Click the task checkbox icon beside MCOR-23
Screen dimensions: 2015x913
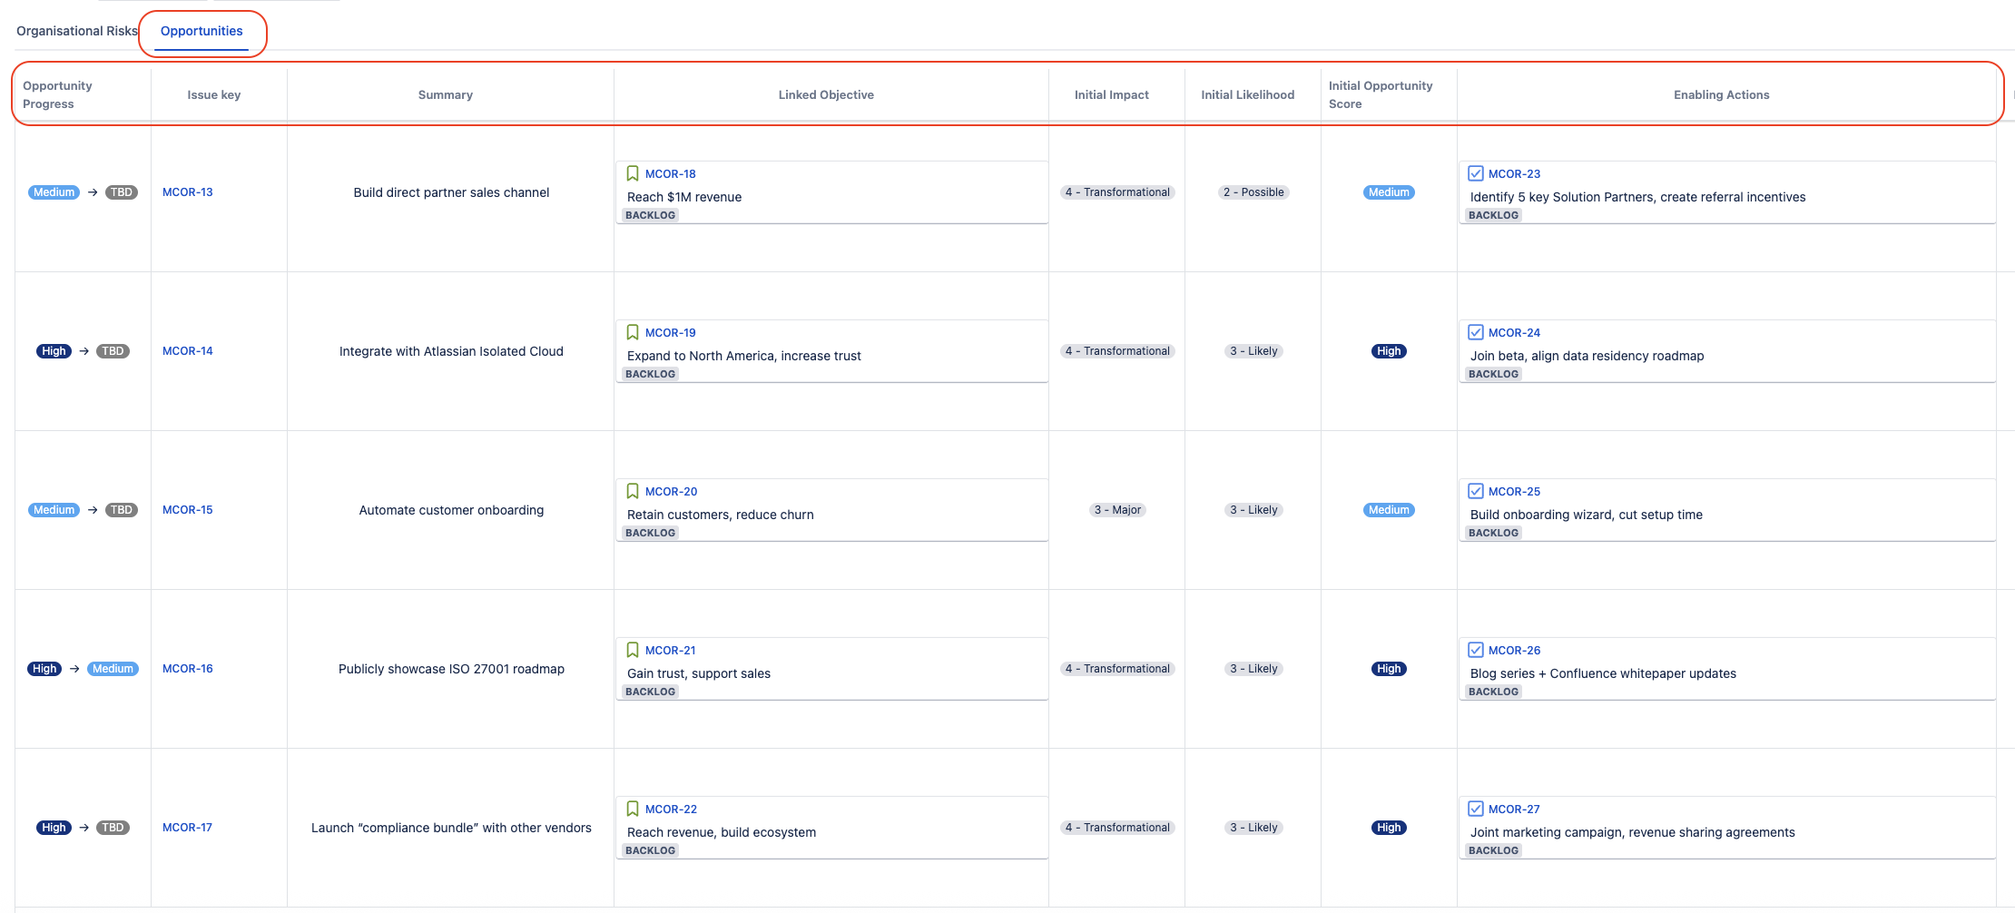click(1476, 173)
